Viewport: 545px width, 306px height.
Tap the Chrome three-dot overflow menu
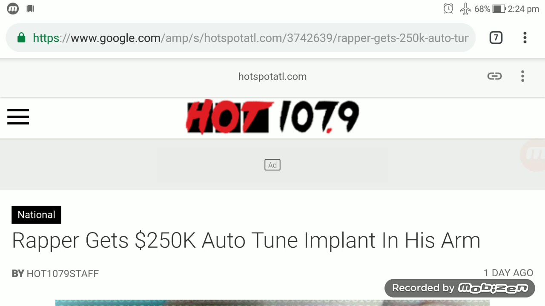click(x=525, y=38)
